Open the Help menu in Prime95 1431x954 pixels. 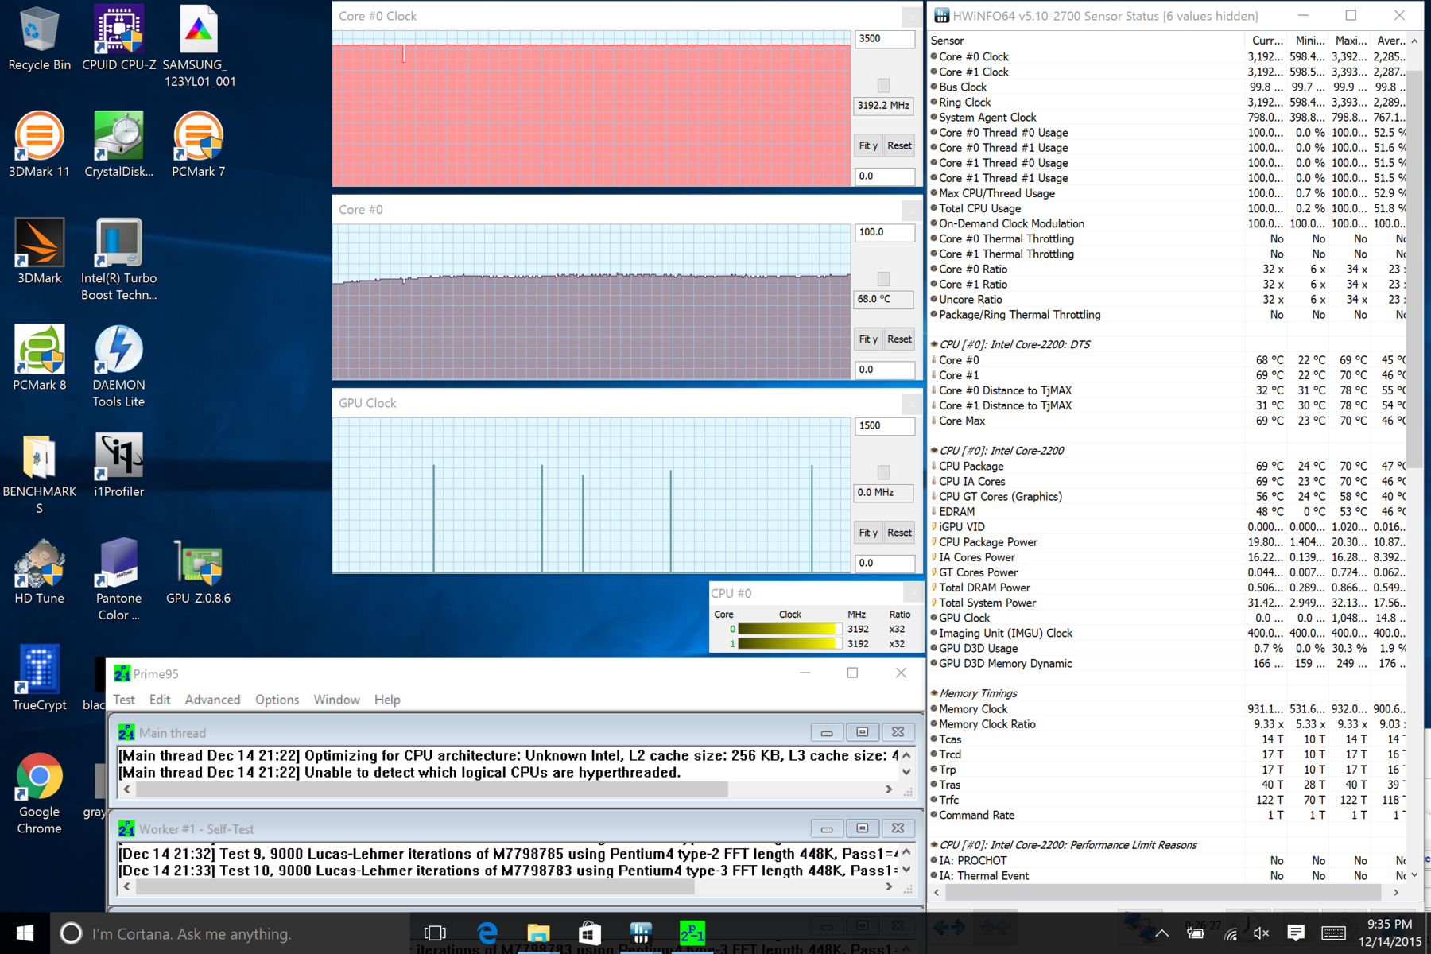click(387, 700)
